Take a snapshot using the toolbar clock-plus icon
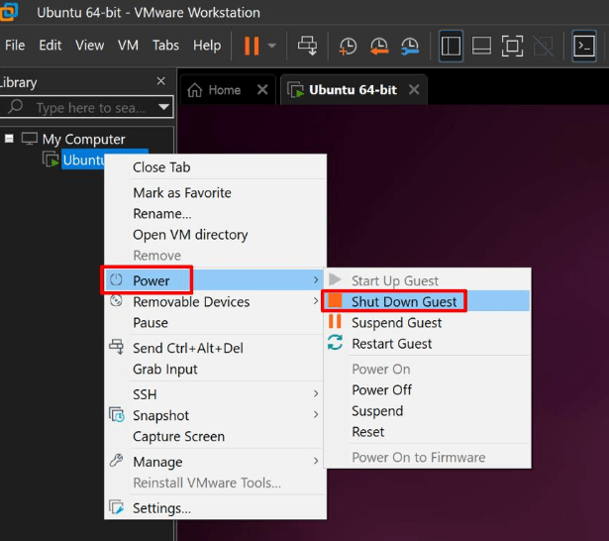The height and width of the screenshot is (541, 609). coord(348,47)
